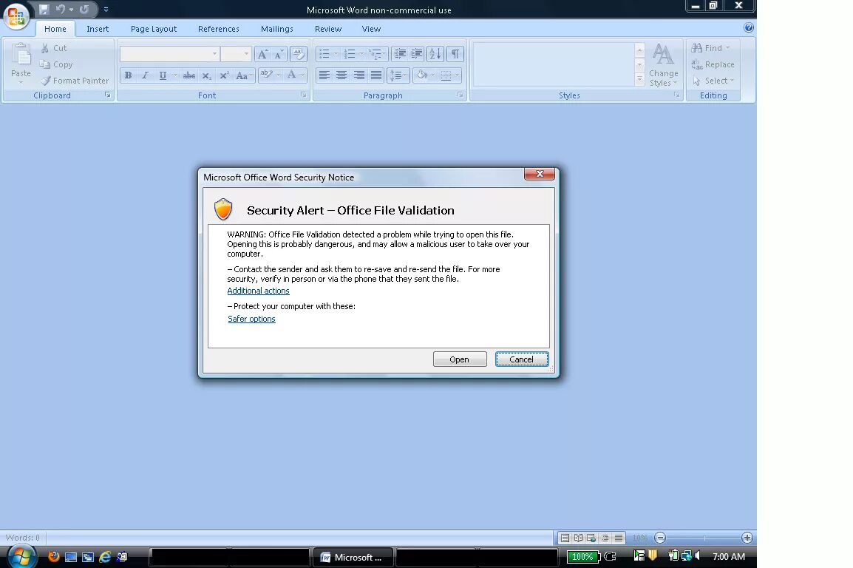Click the Grow Font icon
Viewport: 853px width, 568px height.
coord(262,54)
